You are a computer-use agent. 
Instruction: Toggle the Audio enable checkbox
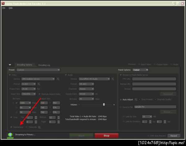(66, 75)
